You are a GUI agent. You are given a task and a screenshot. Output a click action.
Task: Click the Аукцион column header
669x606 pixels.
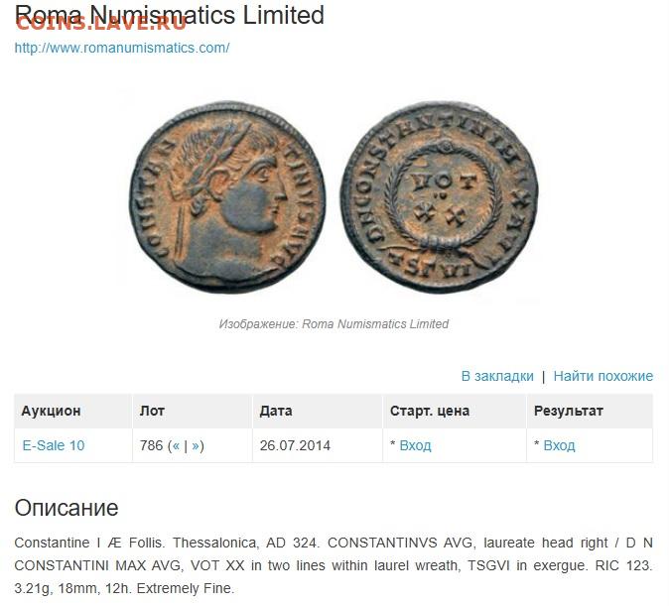[x=51, y=411]
